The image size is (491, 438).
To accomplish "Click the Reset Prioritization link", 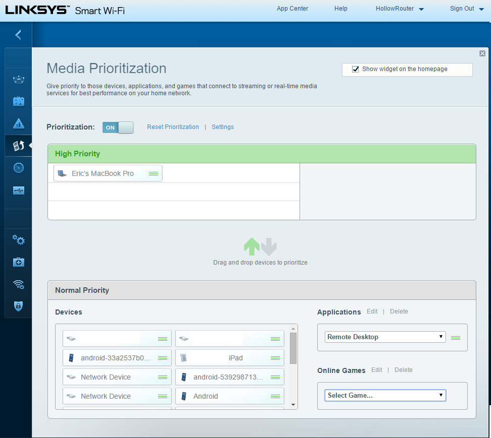I will (x=173, y=127).
